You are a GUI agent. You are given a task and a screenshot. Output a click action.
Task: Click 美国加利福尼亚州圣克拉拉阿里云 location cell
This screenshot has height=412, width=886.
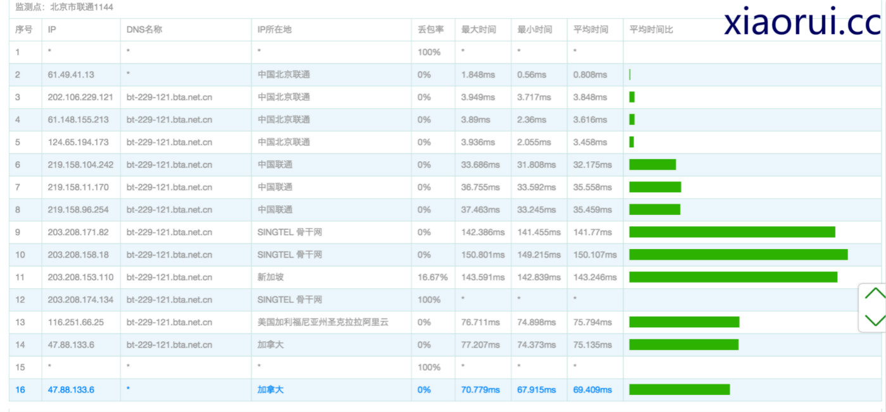(x=323, y=322)
